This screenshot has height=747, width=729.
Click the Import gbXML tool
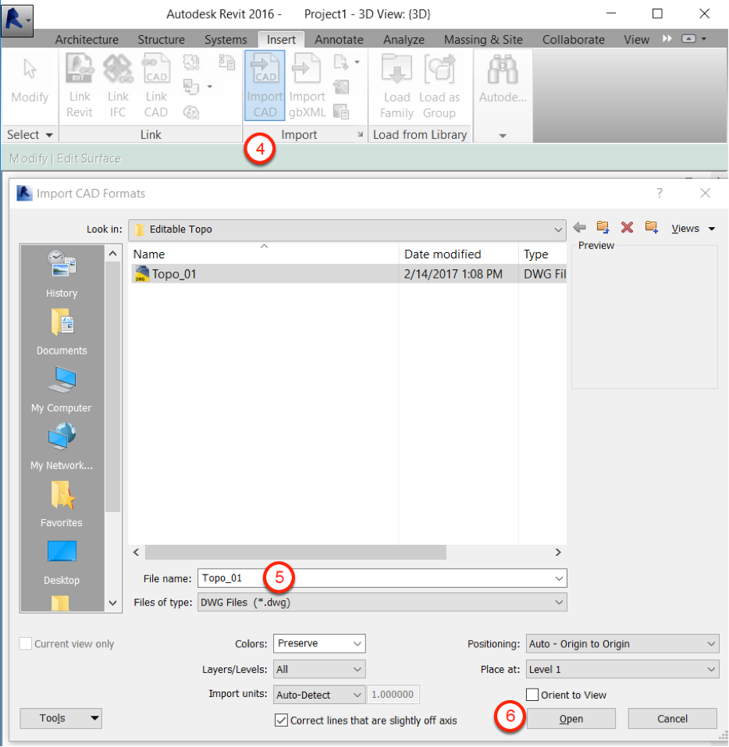(307, 85)
